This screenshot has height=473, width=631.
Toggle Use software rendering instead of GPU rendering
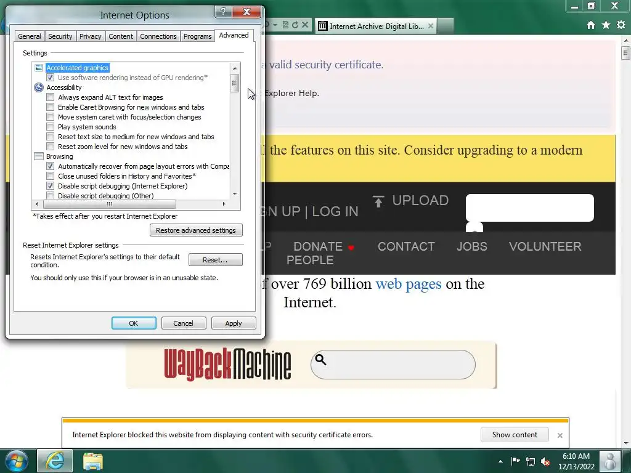51,77
